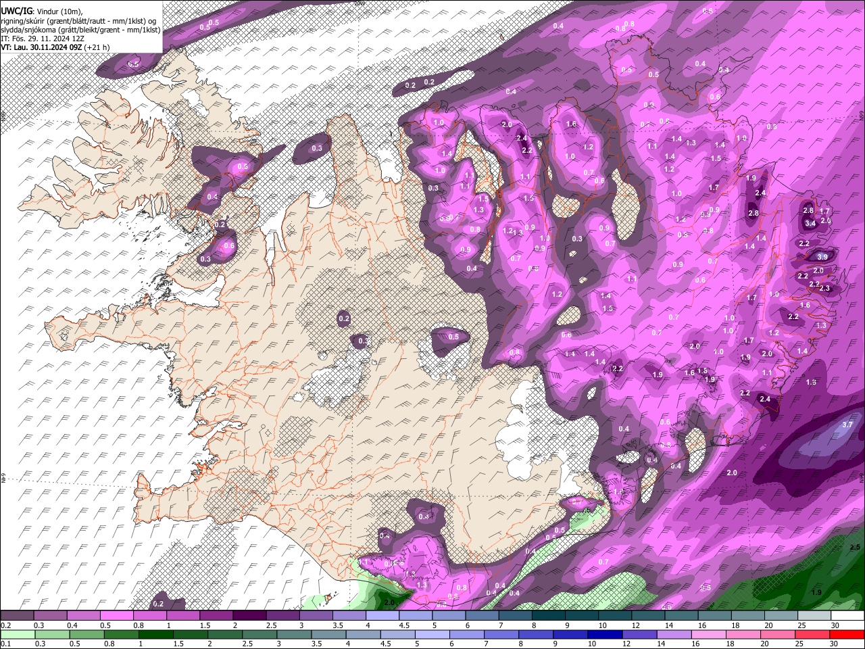Pick the 16 swatch in the lower legend row
The image size is (865, 649).
click(710, 635)
